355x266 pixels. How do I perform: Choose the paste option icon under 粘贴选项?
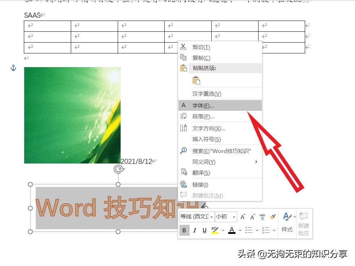pyautogui.click(x=197, y=80)
